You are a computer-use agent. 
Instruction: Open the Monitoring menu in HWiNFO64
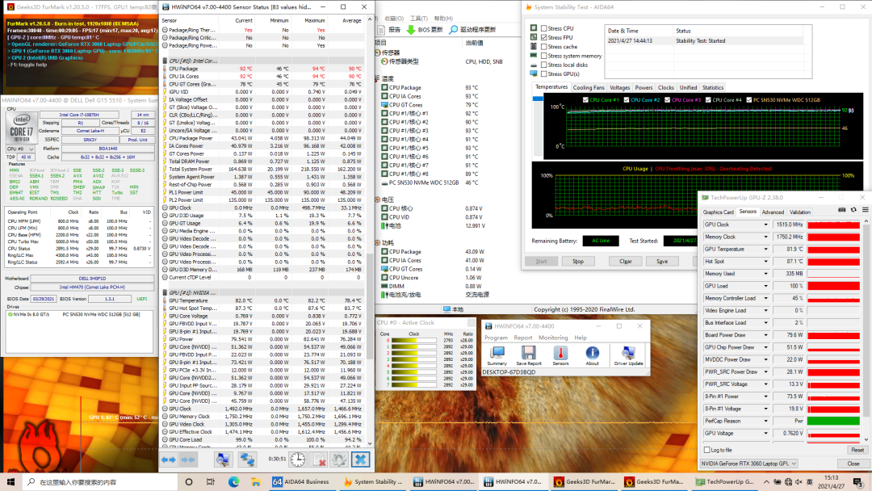[553, 338]
